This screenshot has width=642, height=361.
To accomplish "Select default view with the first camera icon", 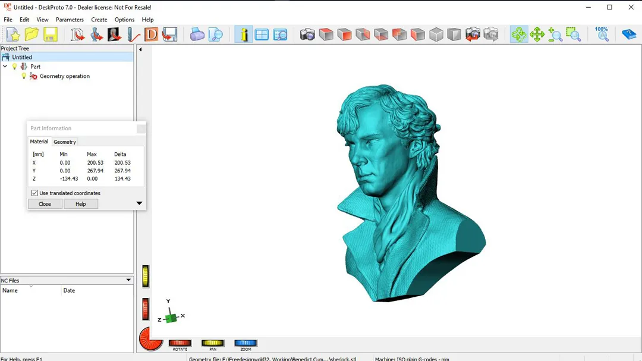I will coord(307,34).
